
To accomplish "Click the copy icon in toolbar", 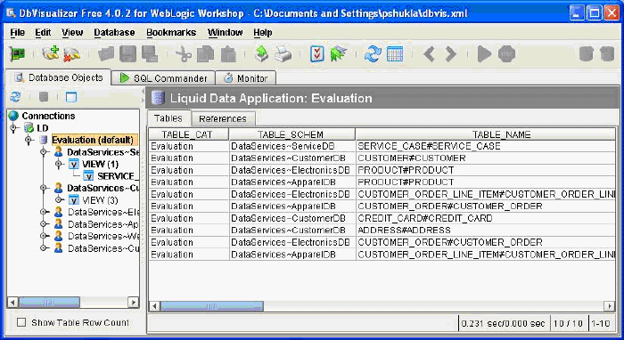I will tap(205, 54).
